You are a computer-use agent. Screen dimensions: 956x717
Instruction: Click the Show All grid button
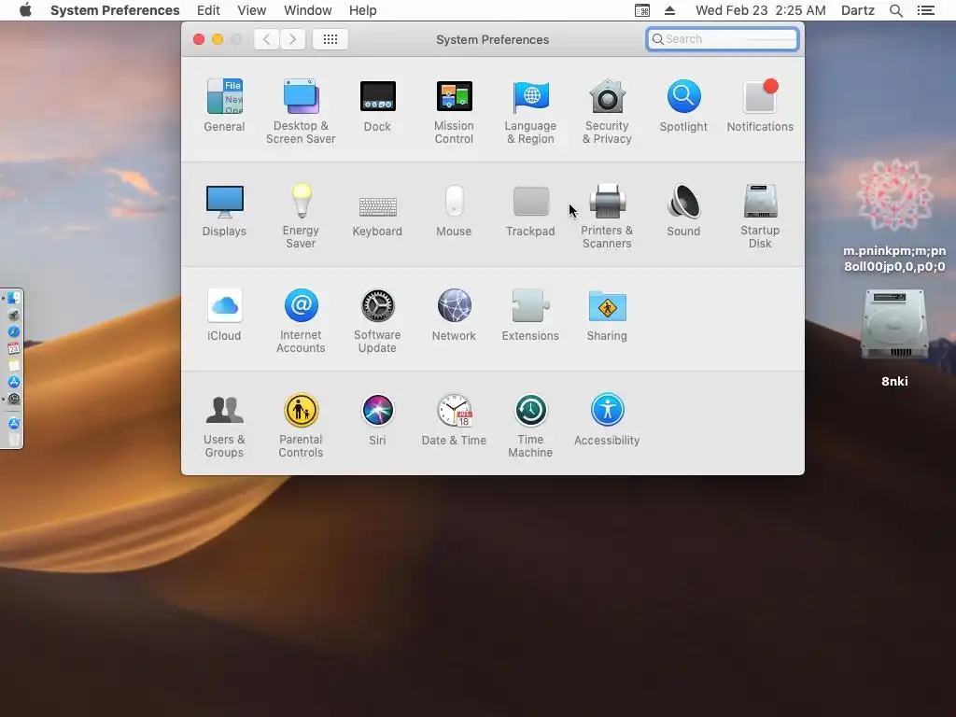(x=330, y=39)
